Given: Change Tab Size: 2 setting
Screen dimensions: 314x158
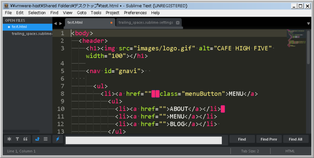Looking at the screenshot, I should pos(250,151).
